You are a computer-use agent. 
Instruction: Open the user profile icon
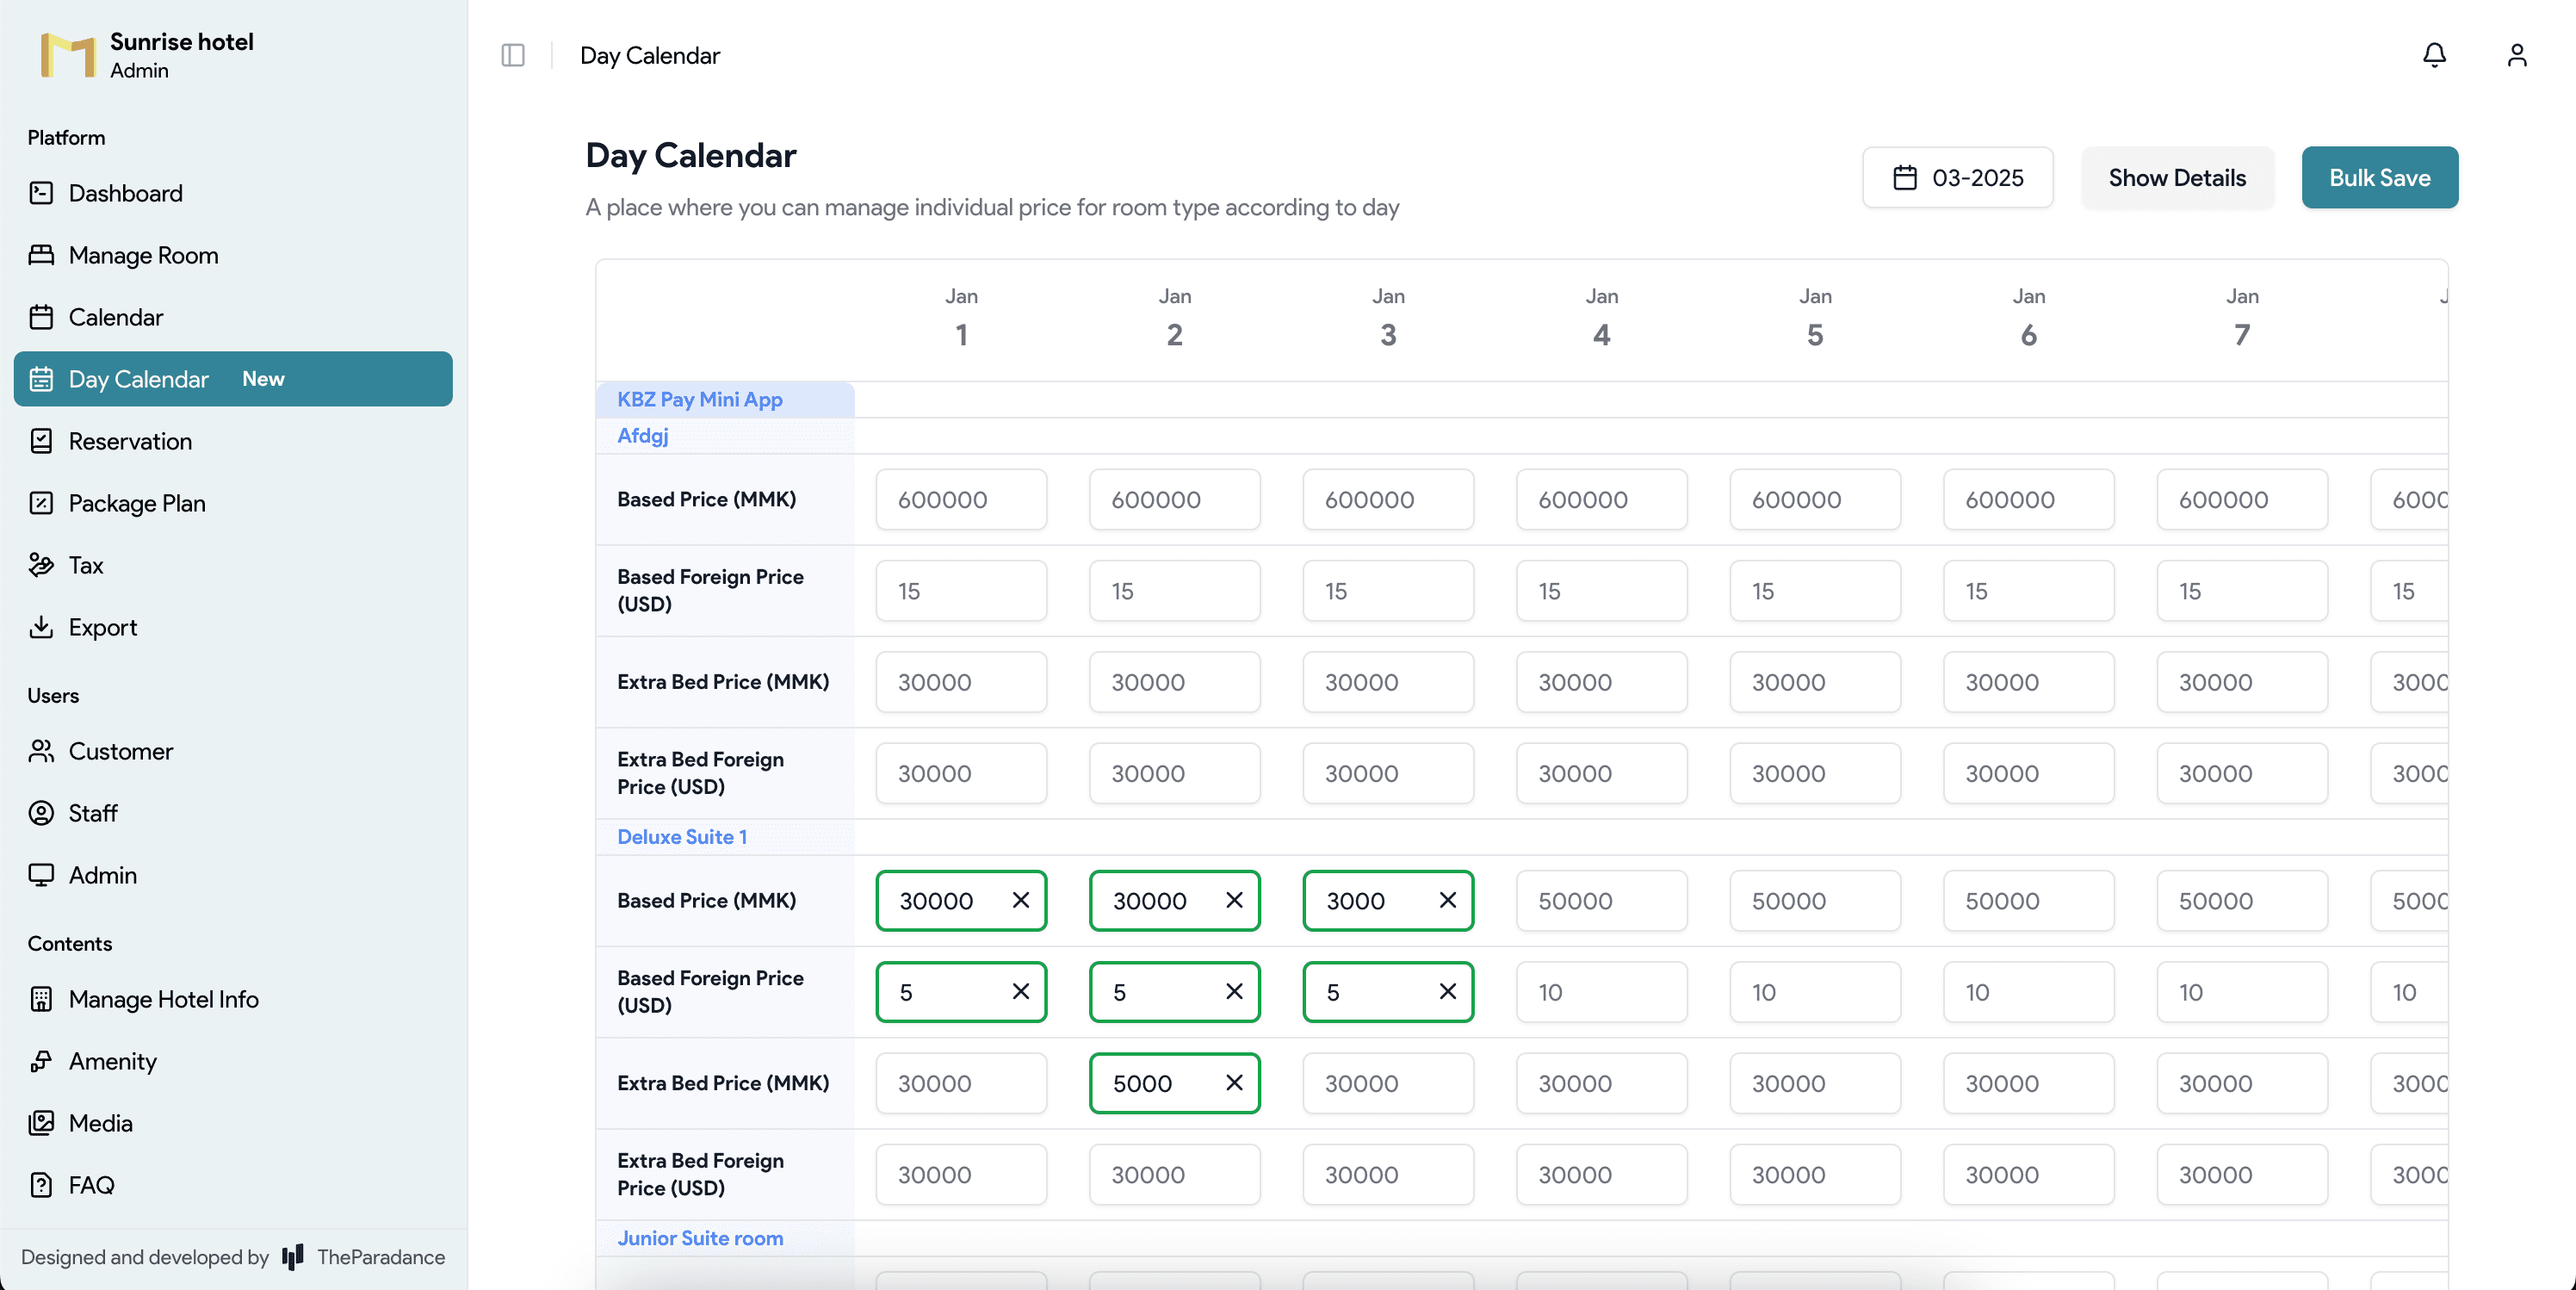click(2516, 55)
